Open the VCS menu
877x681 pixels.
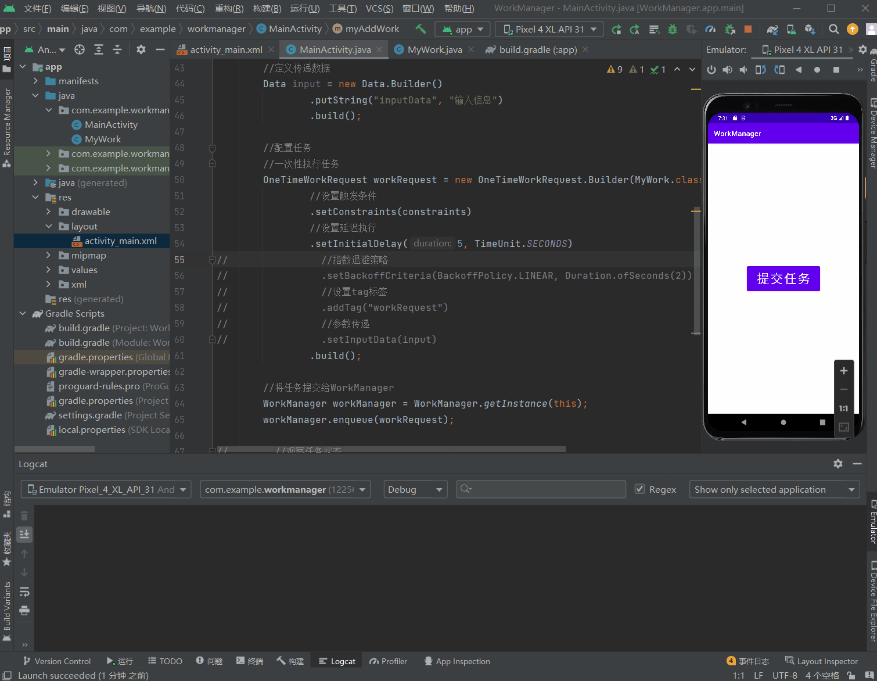[x=379, y=9]
